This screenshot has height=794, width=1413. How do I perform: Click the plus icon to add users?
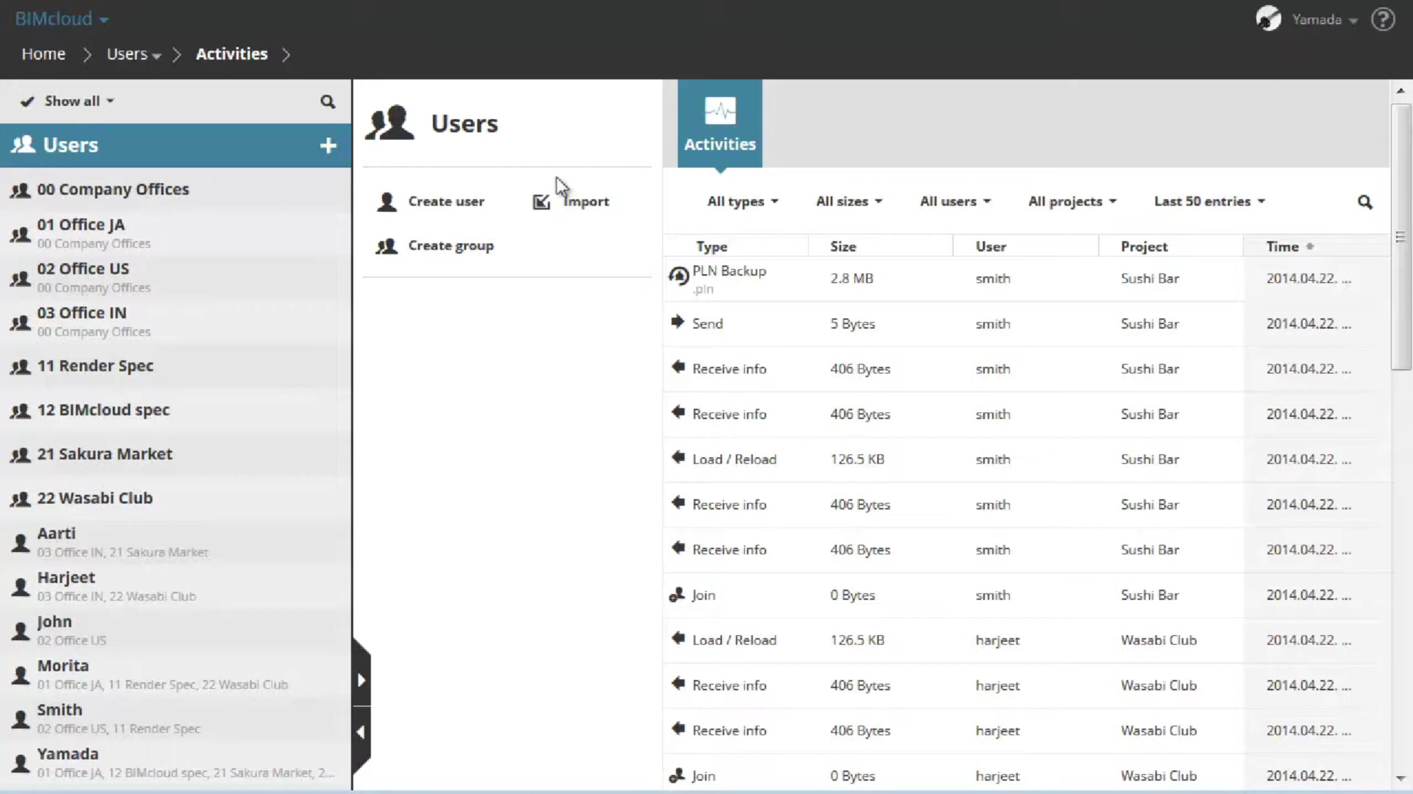(328, 146)
